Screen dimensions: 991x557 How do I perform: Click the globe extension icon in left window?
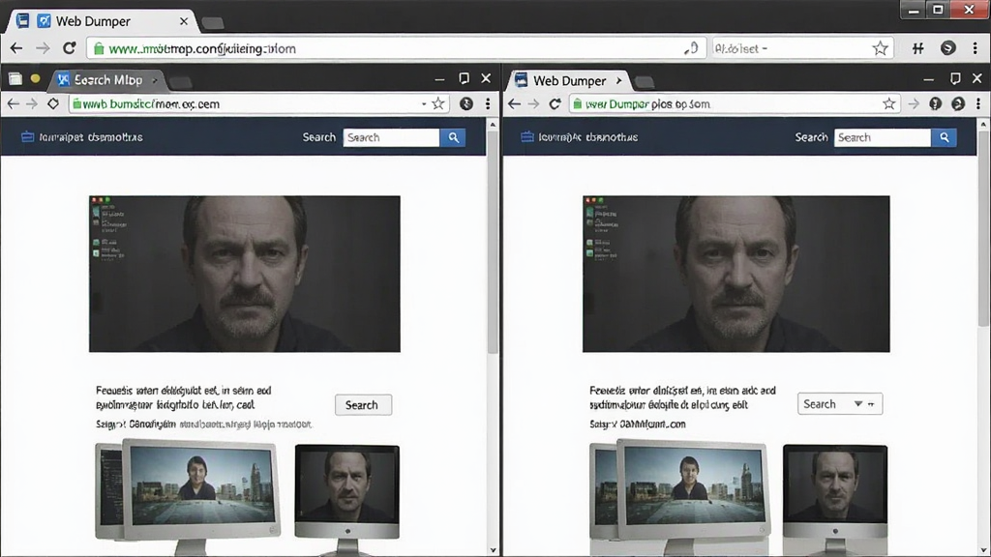(x=466, y=103)
